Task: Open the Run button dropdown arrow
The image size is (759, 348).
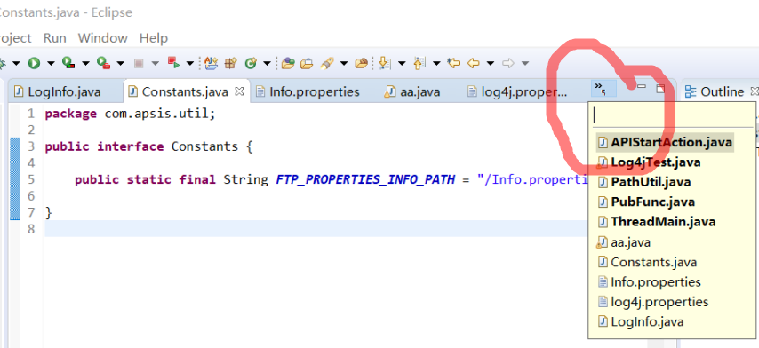Action: (51, 63)
